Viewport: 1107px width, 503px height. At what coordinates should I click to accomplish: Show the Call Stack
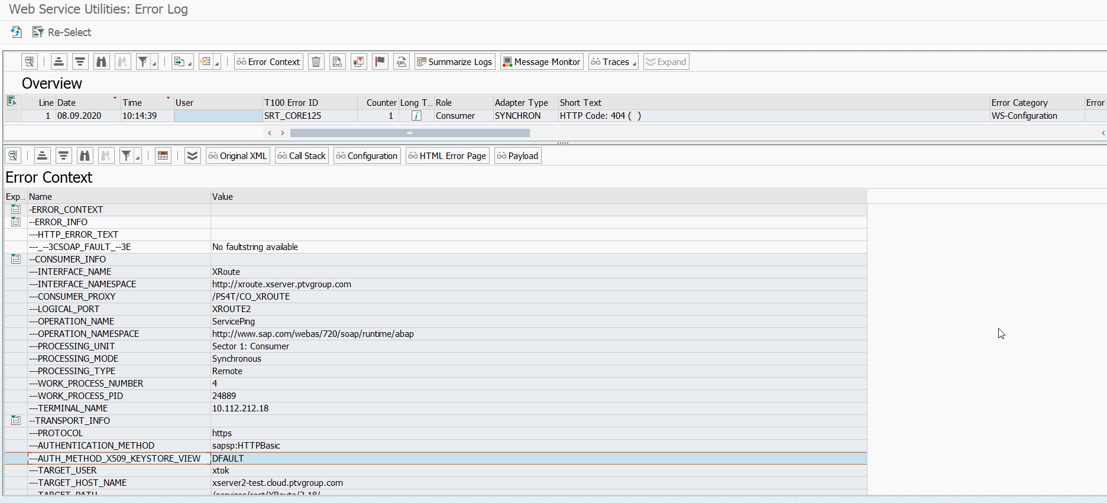pyautogui.click(x=302, y=156)
